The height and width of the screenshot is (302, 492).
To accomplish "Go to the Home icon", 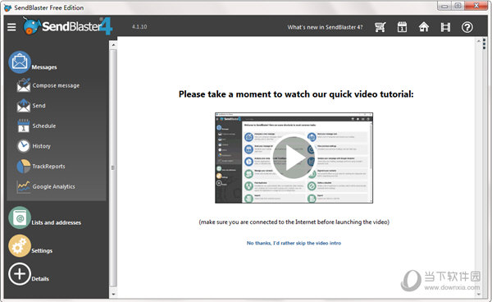I will 424,27.
